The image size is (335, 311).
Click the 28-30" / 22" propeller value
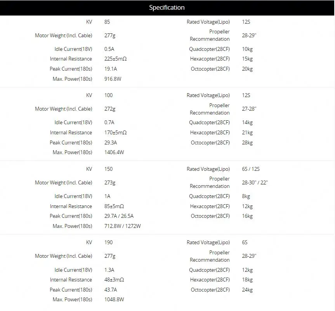[x=255, y=183]
